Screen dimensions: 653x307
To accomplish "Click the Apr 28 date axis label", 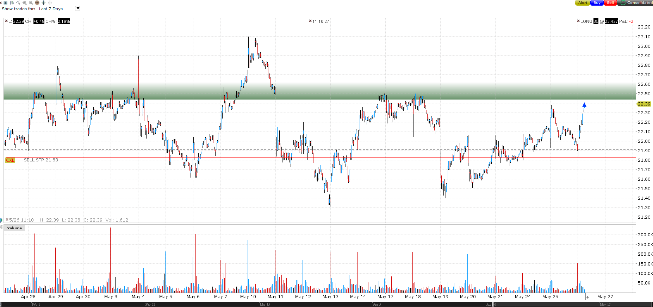I will click(28, 296).
